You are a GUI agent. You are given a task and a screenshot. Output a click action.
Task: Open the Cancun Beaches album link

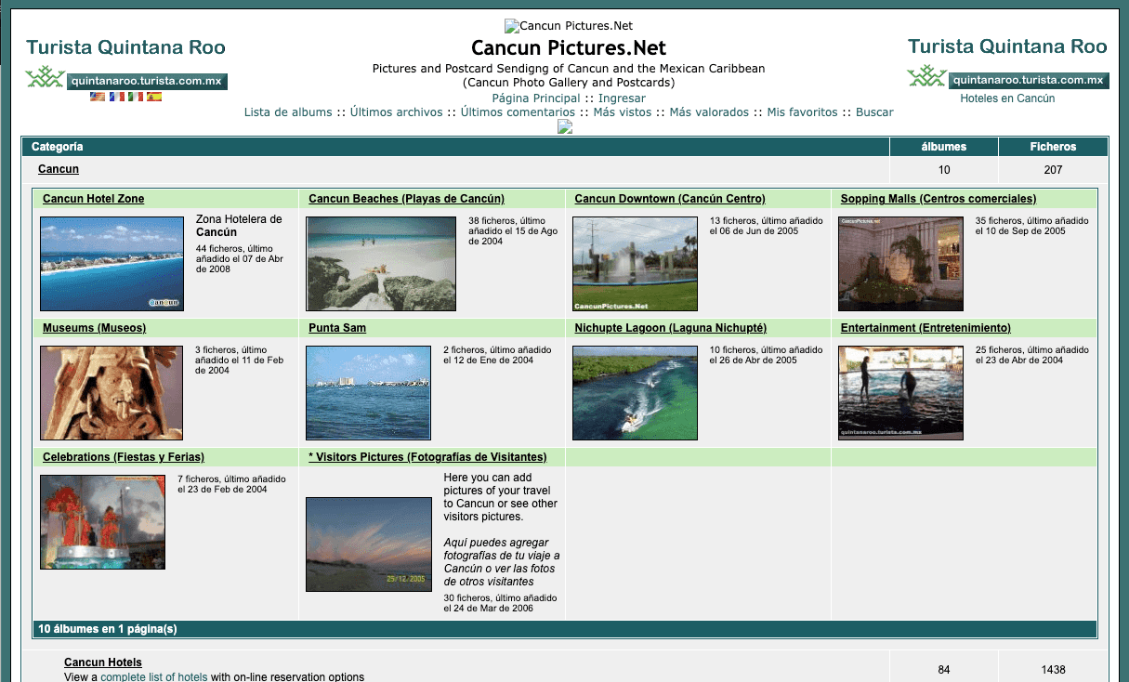point(406,199)
